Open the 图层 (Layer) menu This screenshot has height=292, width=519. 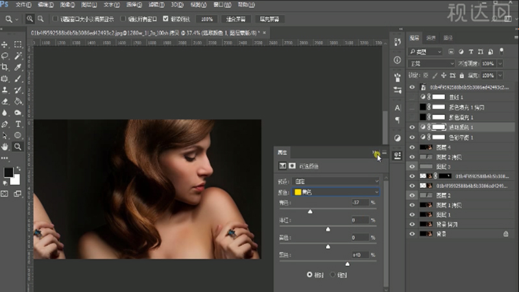89,5
